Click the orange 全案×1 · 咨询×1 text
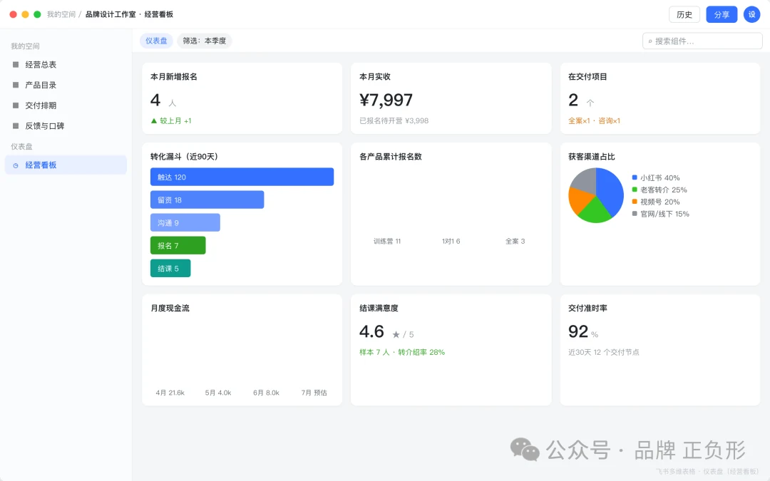770x481 pixels. click(x=594, y=120)
